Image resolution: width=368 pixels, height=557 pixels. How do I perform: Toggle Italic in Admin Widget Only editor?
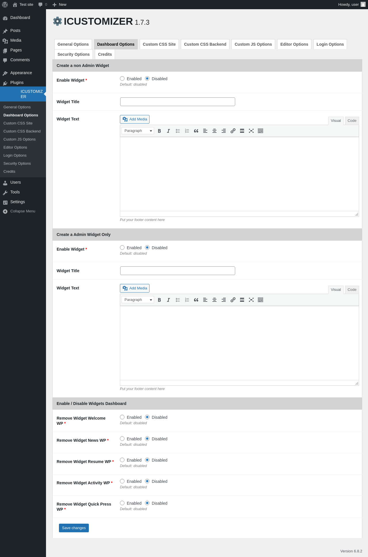click(x=168, y=300)
